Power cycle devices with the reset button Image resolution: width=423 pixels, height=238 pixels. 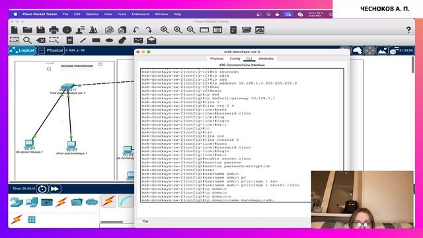42,188
